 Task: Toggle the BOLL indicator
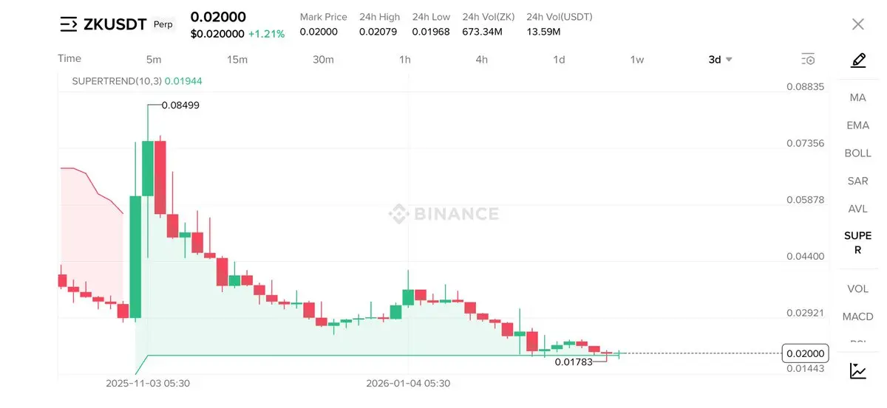858,153
